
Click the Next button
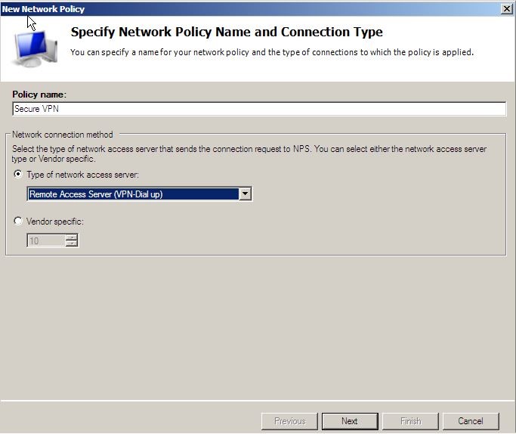[x=350, y=421]
